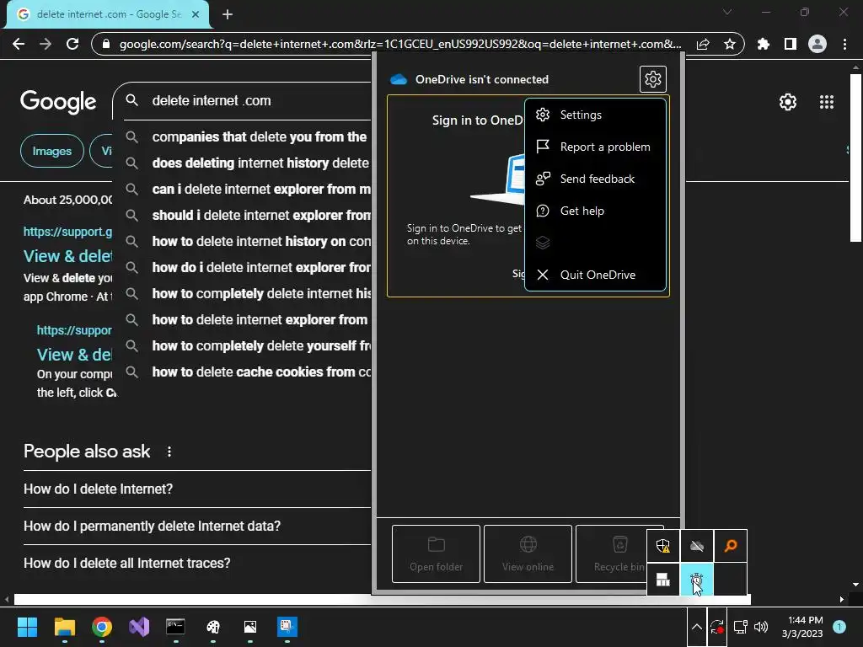Viewport: 863px width, 647px height.
Task: Open Chrome tab search dropdown arrow
Action: pyautogui.click(x=727, y=12)
